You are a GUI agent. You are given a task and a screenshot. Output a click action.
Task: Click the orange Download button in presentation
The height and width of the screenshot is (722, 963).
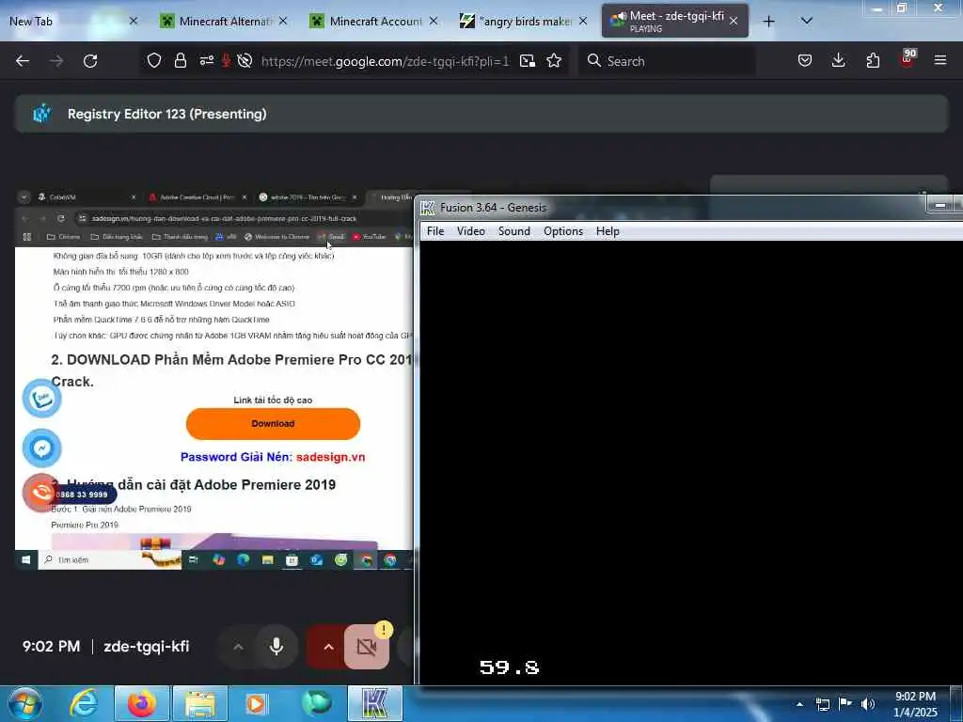pyautogui.click(x=273, y=424)
